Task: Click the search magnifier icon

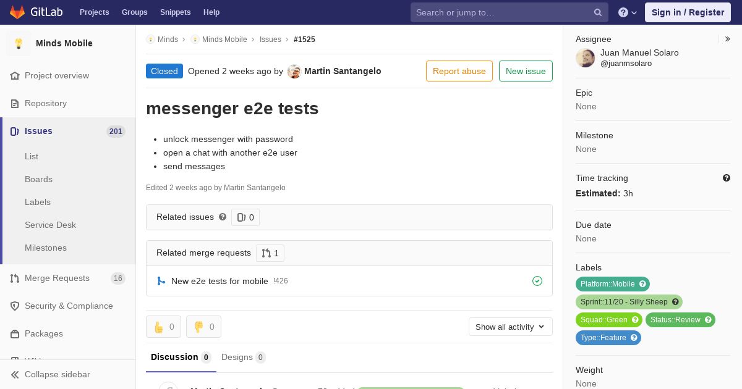Action: pos(598,12)
